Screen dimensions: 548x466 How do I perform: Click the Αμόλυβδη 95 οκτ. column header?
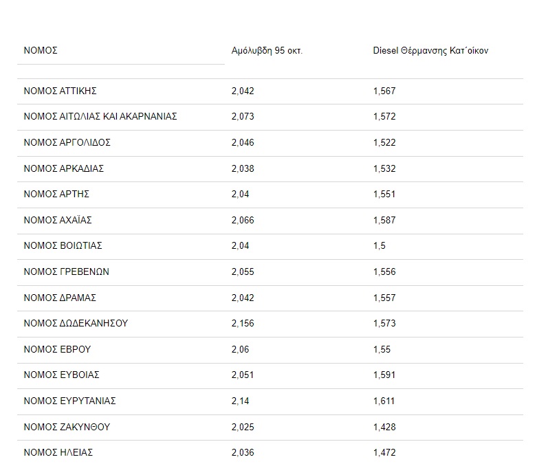pyautogui.click(x=267, y=51)
